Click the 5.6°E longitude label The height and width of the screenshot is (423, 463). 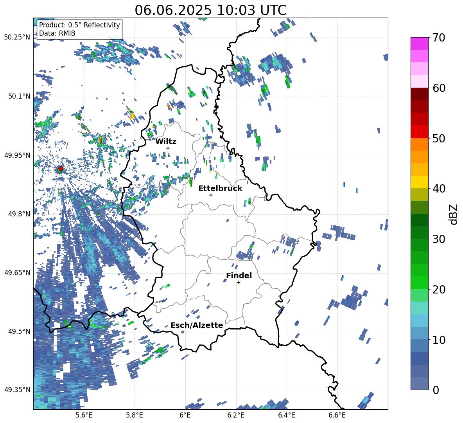pos(84,415)
